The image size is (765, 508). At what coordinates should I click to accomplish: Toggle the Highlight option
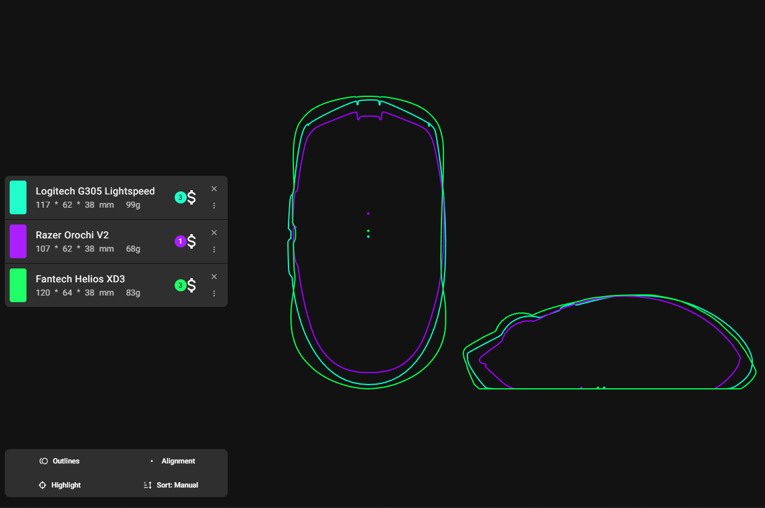(60, 485)
